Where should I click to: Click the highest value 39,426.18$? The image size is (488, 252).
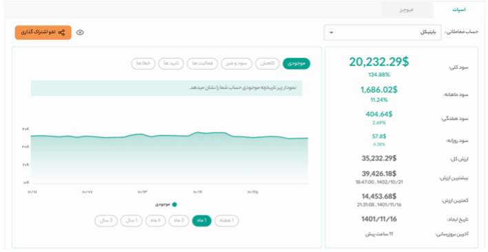379,174
